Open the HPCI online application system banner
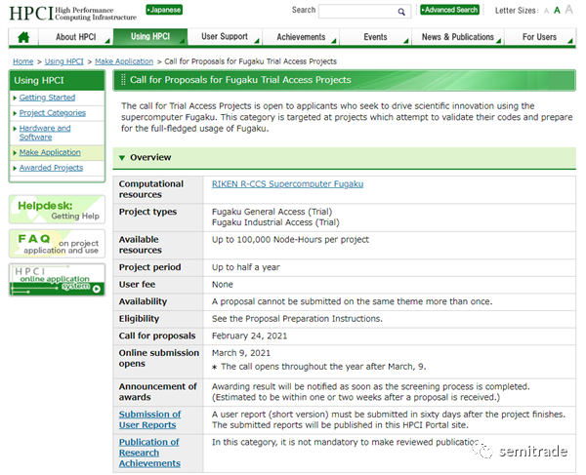 (57, 280)
